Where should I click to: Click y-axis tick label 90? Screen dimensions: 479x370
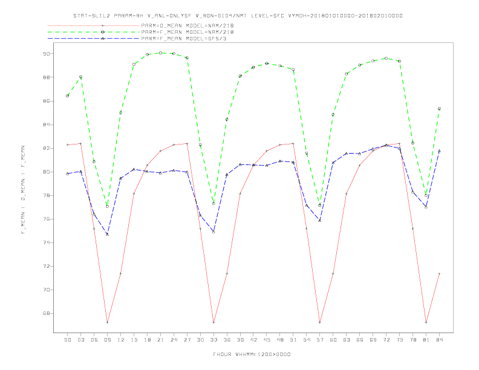[x=46, y=54]
